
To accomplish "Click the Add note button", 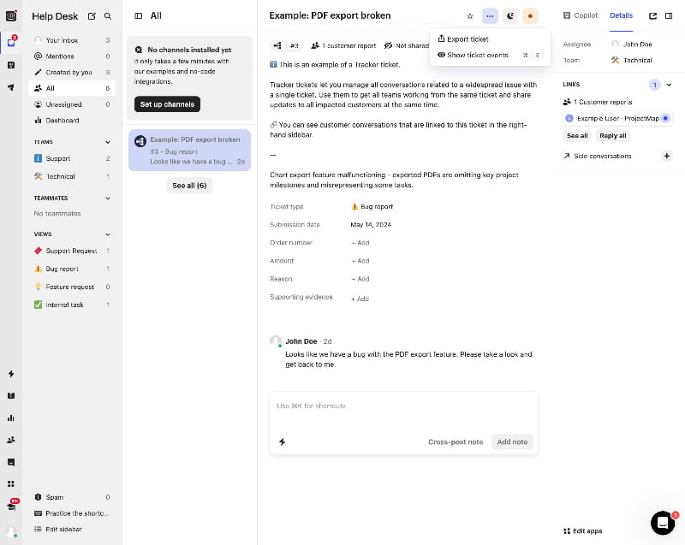I will point(512,442).
